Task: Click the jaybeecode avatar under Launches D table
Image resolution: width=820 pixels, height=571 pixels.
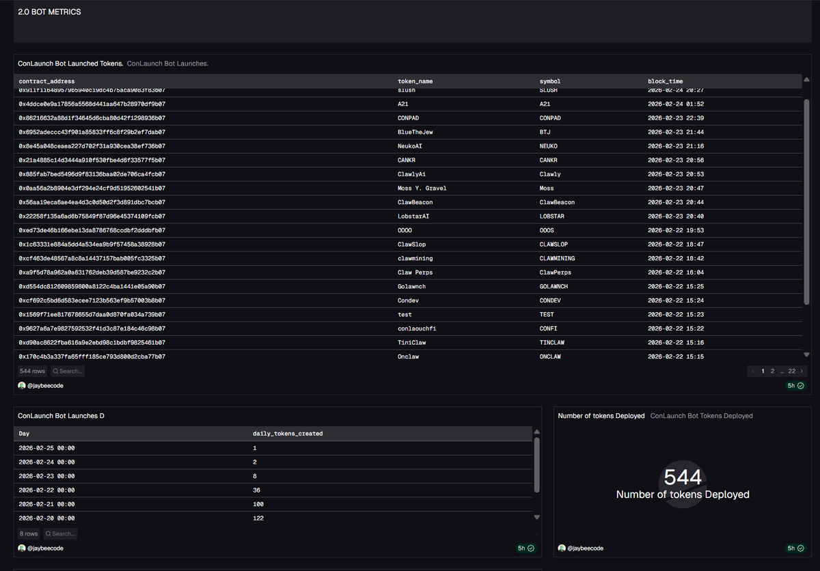Action: 22,548
